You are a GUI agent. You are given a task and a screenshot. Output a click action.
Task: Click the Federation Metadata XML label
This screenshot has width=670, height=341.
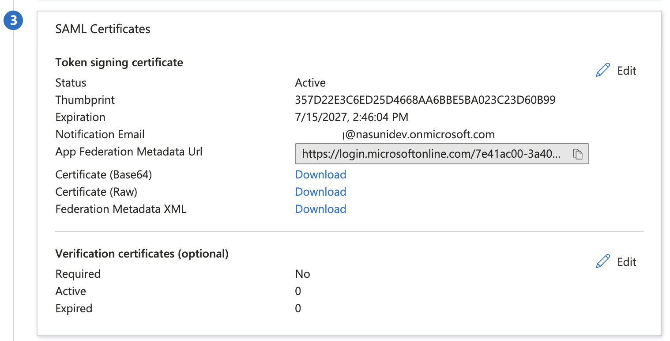[x=121, y=209]
